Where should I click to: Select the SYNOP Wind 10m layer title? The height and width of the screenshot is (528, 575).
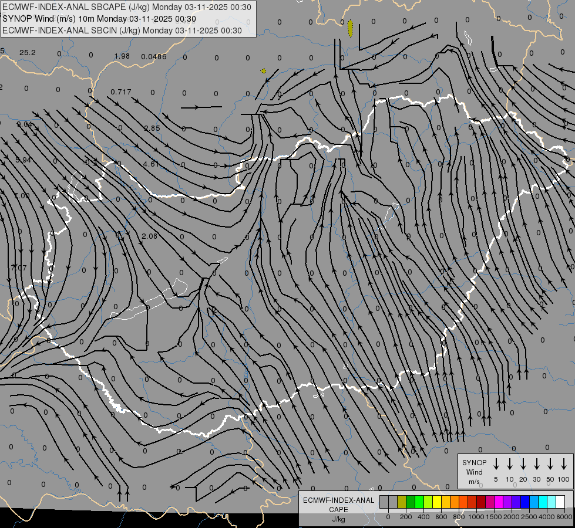[107, 19]
